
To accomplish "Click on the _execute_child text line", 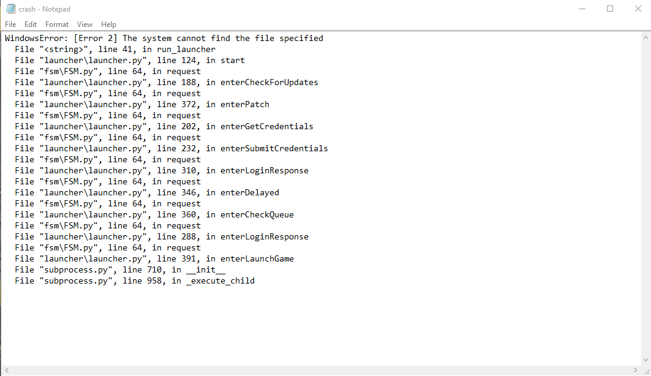I will tap(135, 280).
